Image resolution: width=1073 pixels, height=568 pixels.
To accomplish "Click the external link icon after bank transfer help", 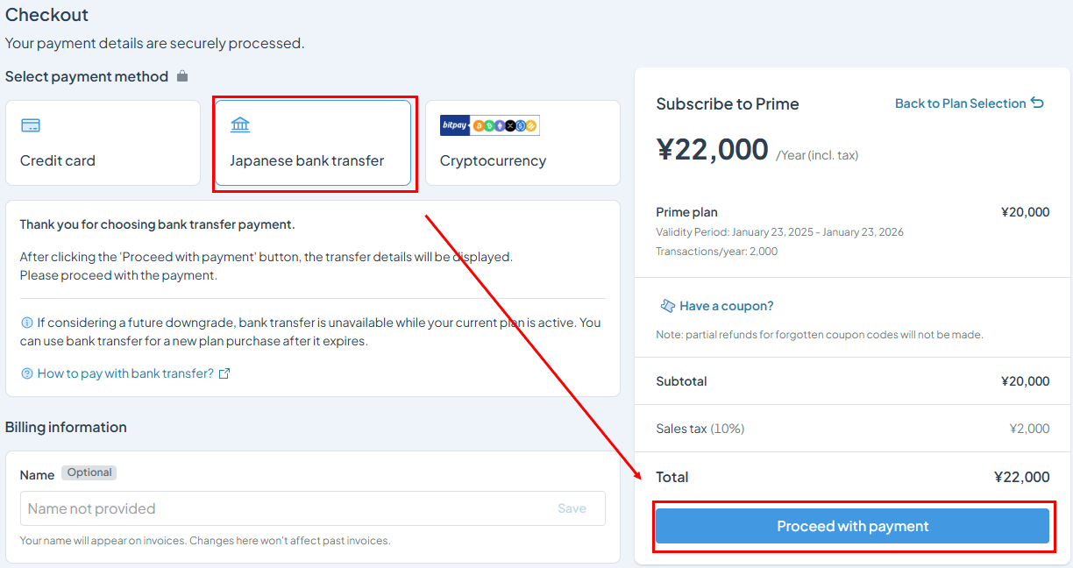I will point(224,373).
